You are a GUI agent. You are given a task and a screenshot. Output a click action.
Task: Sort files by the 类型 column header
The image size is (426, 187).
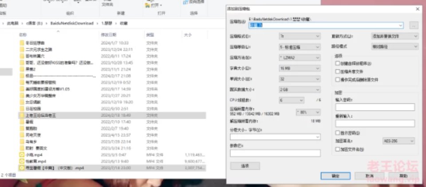[150, 35]
